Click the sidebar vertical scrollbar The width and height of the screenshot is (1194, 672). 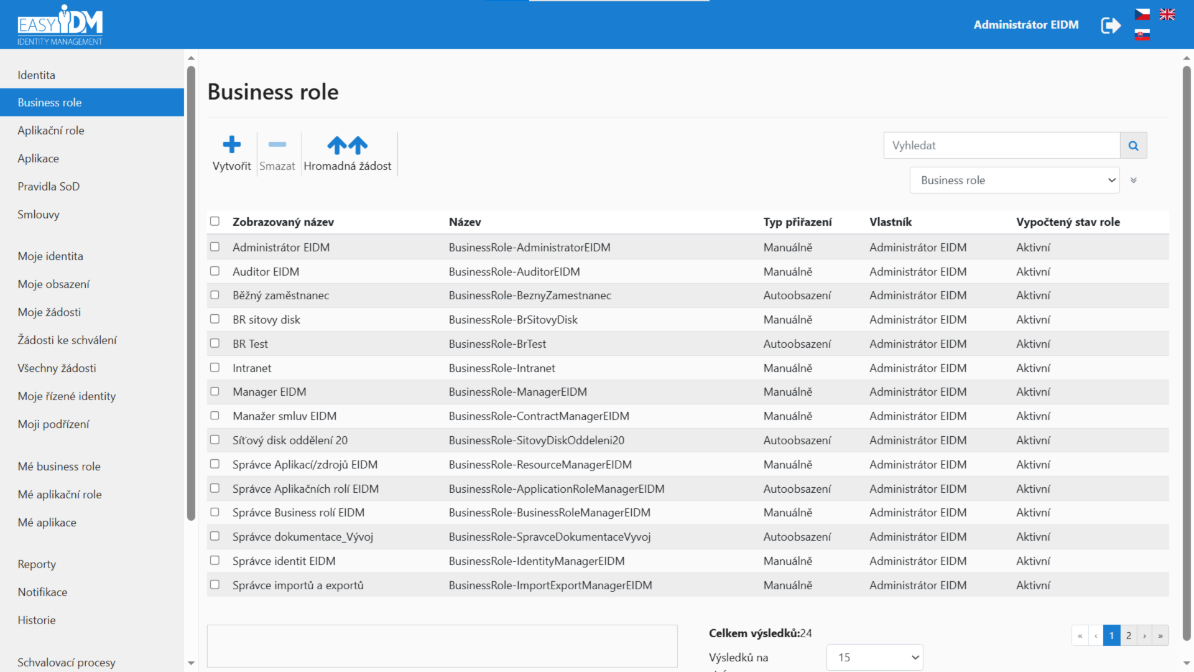(x=191, y=292)
